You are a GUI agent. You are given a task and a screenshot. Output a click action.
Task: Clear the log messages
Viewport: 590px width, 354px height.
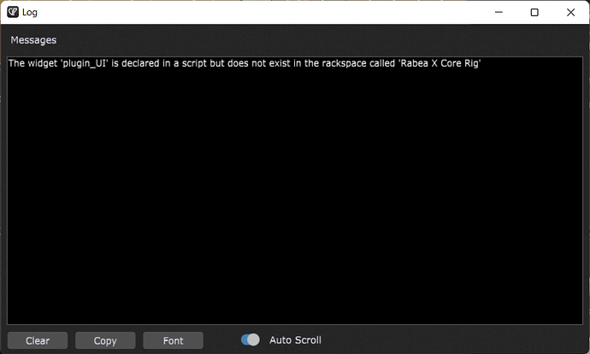coord(38,340)
